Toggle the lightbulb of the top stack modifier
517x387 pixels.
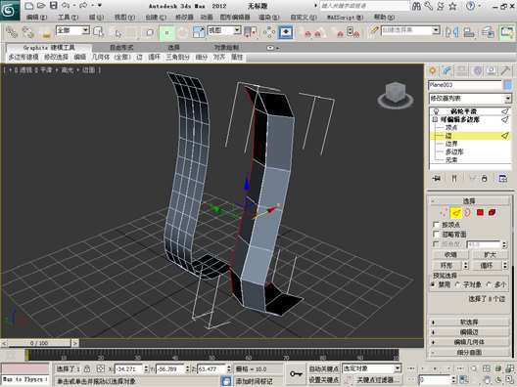click(437, 111)
